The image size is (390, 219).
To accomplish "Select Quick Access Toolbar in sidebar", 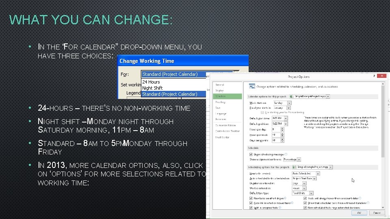I will click(227, 131).
